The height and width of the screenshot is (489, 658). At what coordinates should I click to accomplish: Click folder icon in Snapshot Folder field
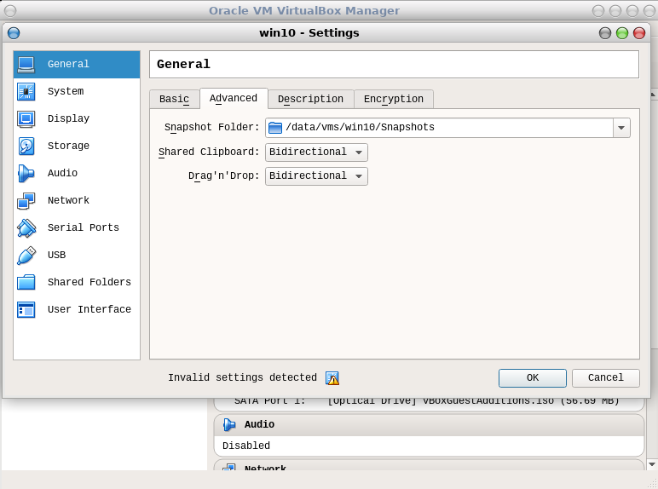pyautogui.click(x=274, y=128)
